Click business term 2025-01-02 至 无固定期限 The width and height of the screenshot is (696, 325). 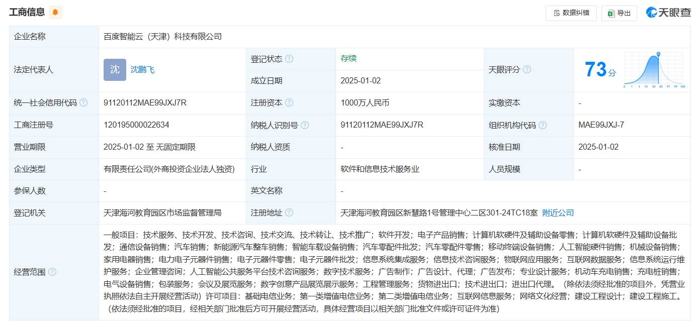[x=149, y=147]
